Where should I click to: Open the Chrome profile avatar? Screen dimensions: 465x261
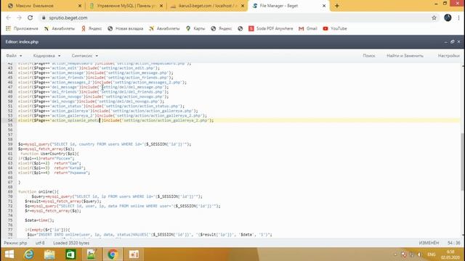(448, 17)
